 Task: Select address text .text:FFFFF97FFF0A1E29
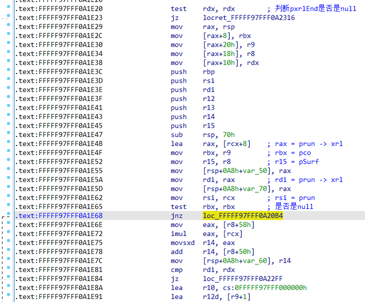(x=59, y=26)
